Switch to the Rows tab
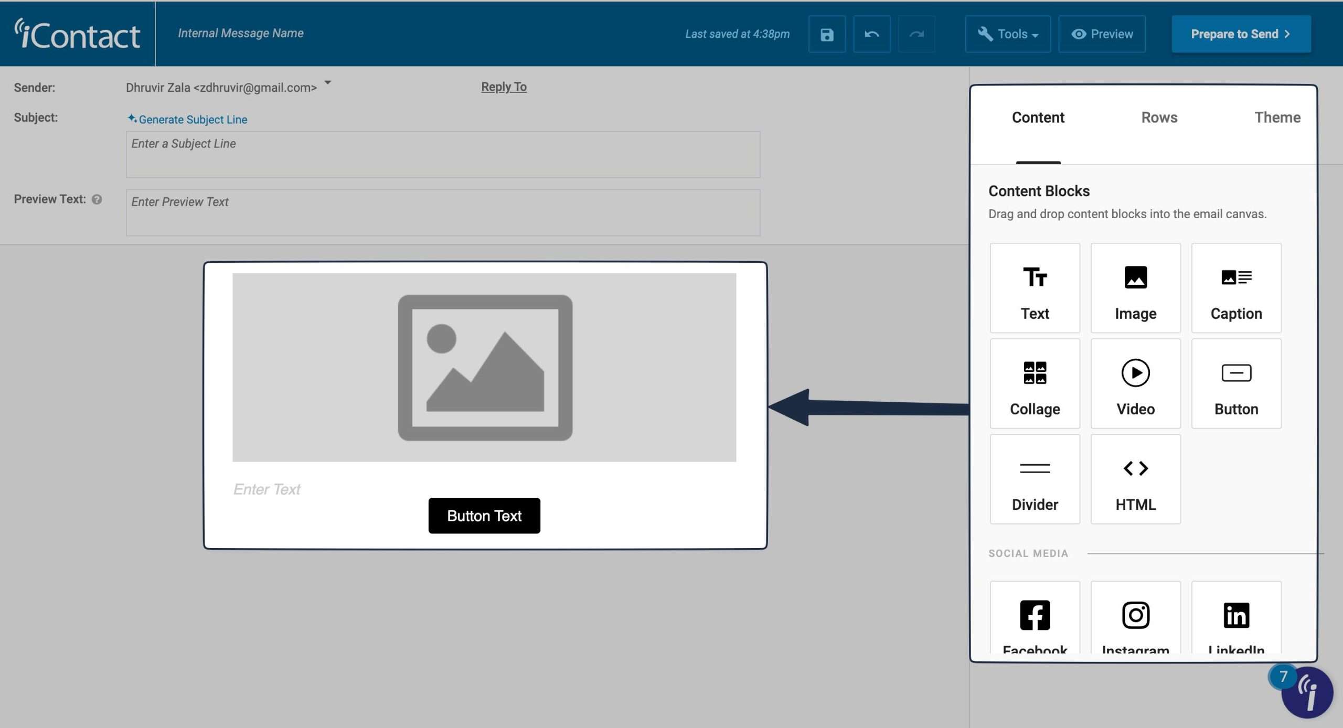The image size is (1343, 728). click(1159, 117)
